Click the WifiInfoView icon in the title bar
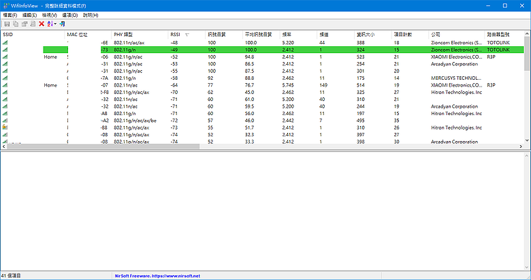The image size is (531, 280). tap(5, 5)
